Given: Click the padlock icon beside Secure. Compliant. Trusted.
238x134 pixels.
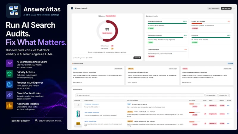Looking at the screenshot, I should [x=36, y=121].
